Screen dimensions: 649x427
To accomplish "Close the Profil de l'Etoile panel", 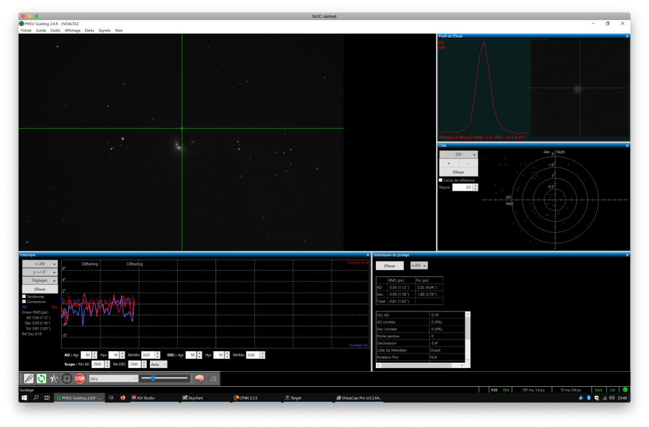I will tap(627, 36).
